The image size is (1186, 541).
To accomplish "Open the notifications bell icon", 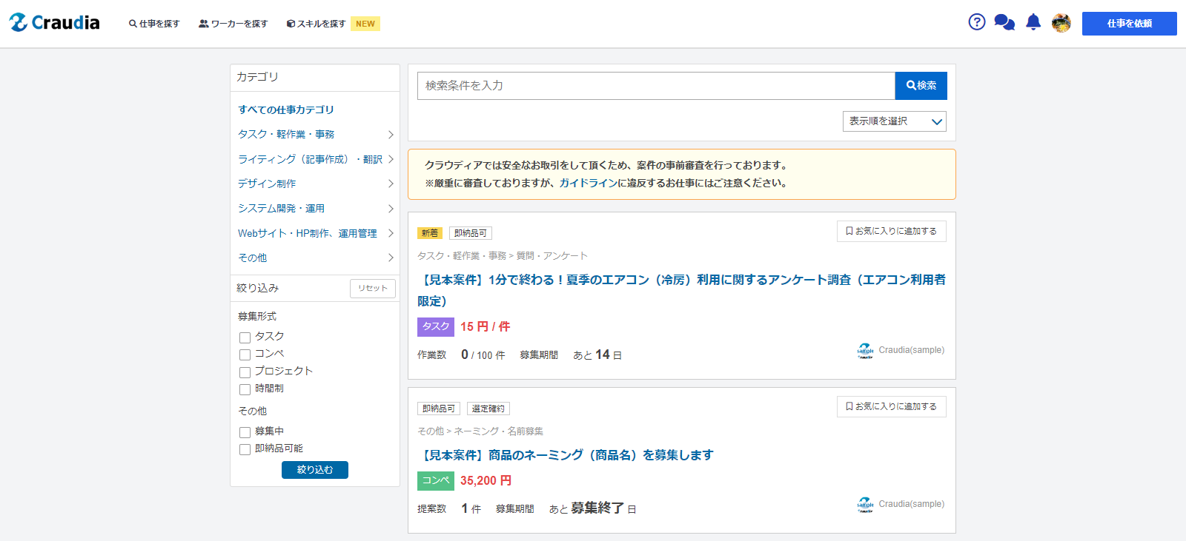I will 1033,22.
